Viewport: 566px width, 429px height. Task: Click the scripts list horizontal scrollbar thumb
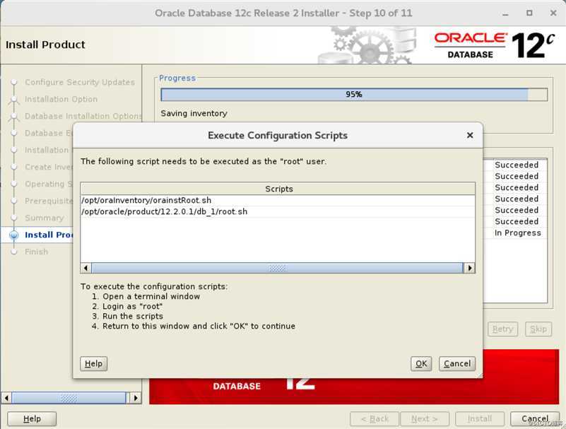(x=277, y=268)
